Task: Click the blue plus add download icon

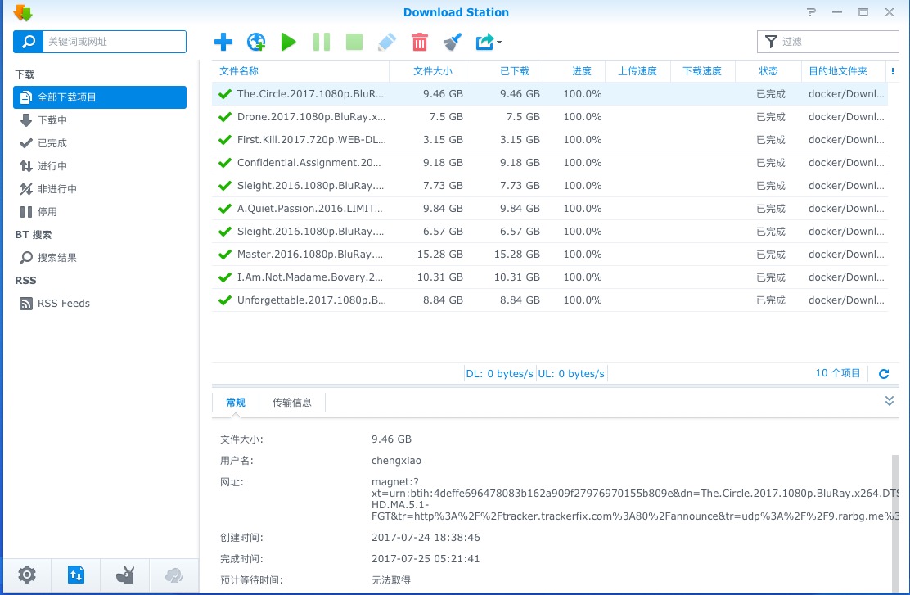Action: pos(223,42)
